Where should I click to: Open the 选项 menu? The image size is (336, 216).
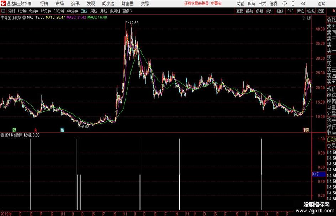pos(273,4)
